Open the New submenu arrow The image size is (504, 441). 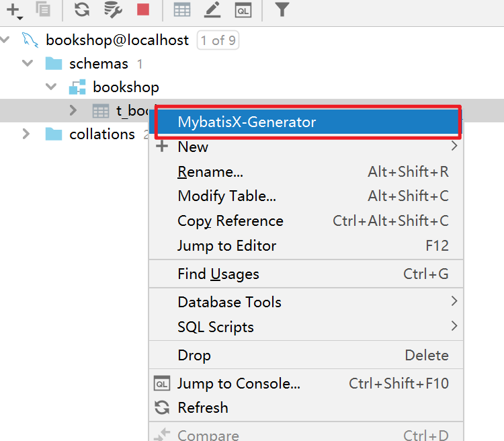pyautogui.click(x=454, y=146)
